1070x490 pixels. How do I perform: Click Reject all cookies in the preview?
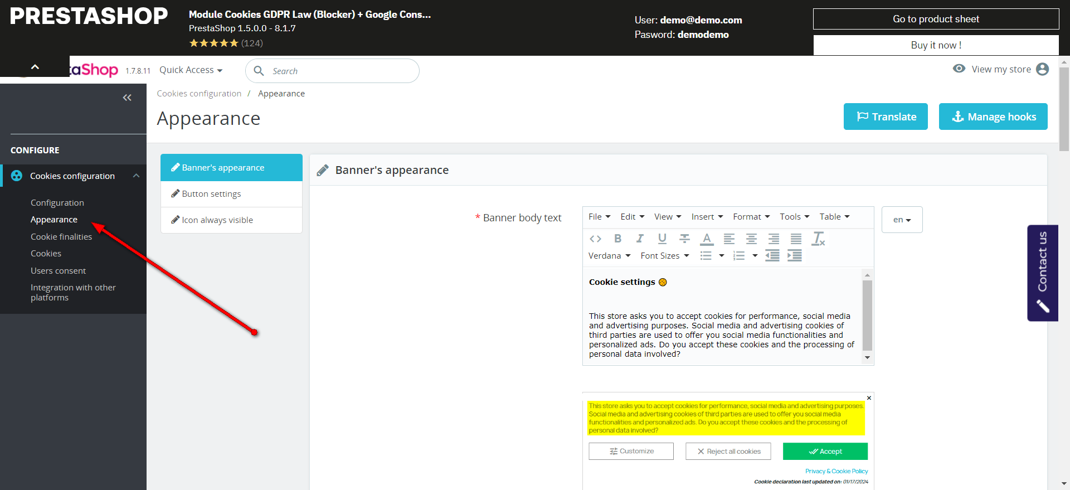click(728, 451)
